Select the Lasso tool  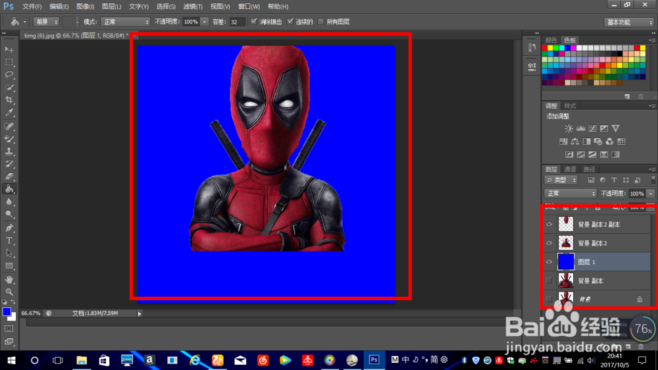coord(9,75)
